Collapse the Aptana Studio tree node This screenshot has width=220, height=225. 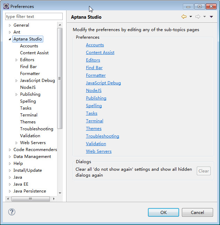pos(10,39)
